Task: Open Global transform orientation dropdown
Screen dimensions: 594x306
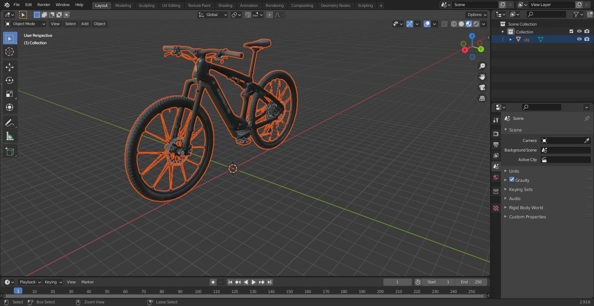Action: tap(213, 15)
